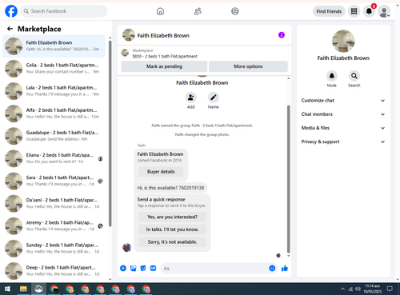Screen dimensions: 400x295
Task: Open File Explorer from the taskbar
Action: [23, 289]
